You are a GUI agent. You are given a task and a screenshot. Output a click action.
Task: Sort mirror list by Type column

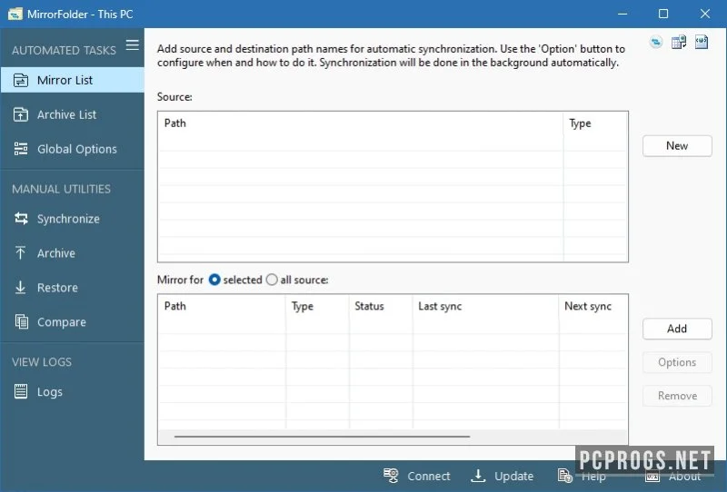[317, 306]
